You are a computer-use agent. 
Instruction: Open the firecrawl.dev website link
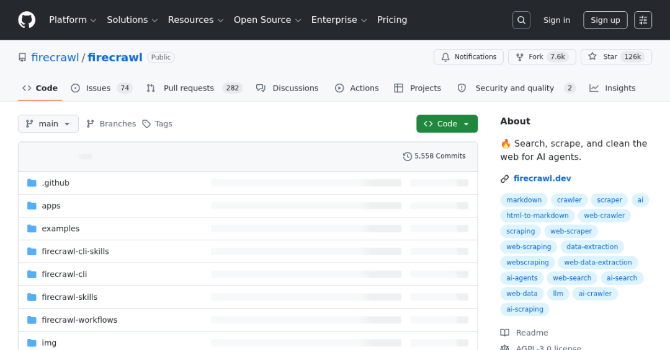point(542,178)
